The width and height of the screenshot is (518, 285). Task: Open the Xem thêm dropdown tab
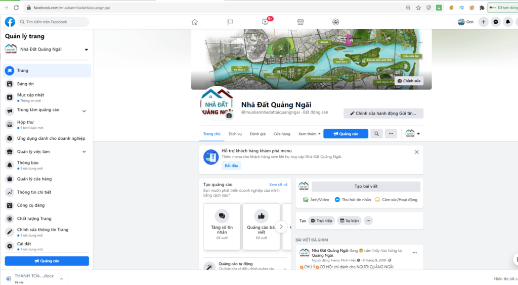pyautogui.click(x=309, y=134)
